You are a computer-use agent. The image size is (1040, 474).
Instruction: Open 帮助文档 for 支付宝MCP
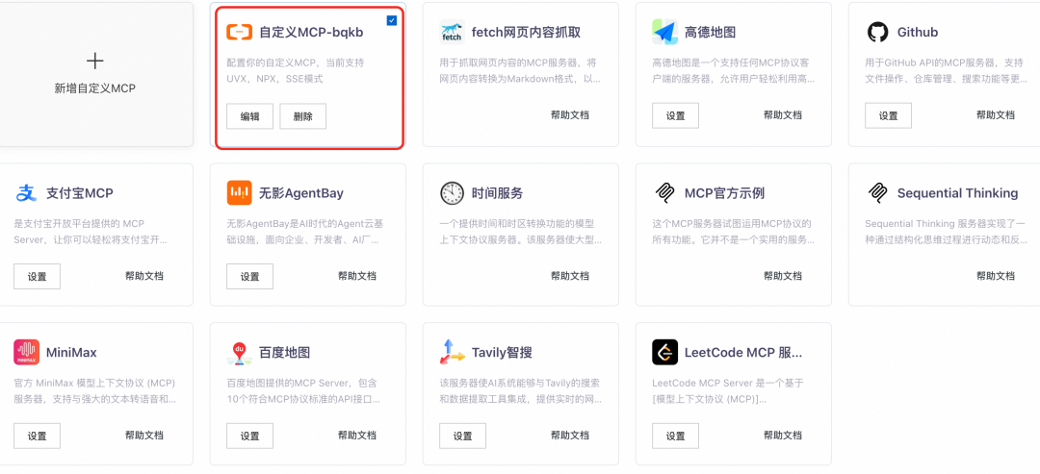click(x=143, y=275)
